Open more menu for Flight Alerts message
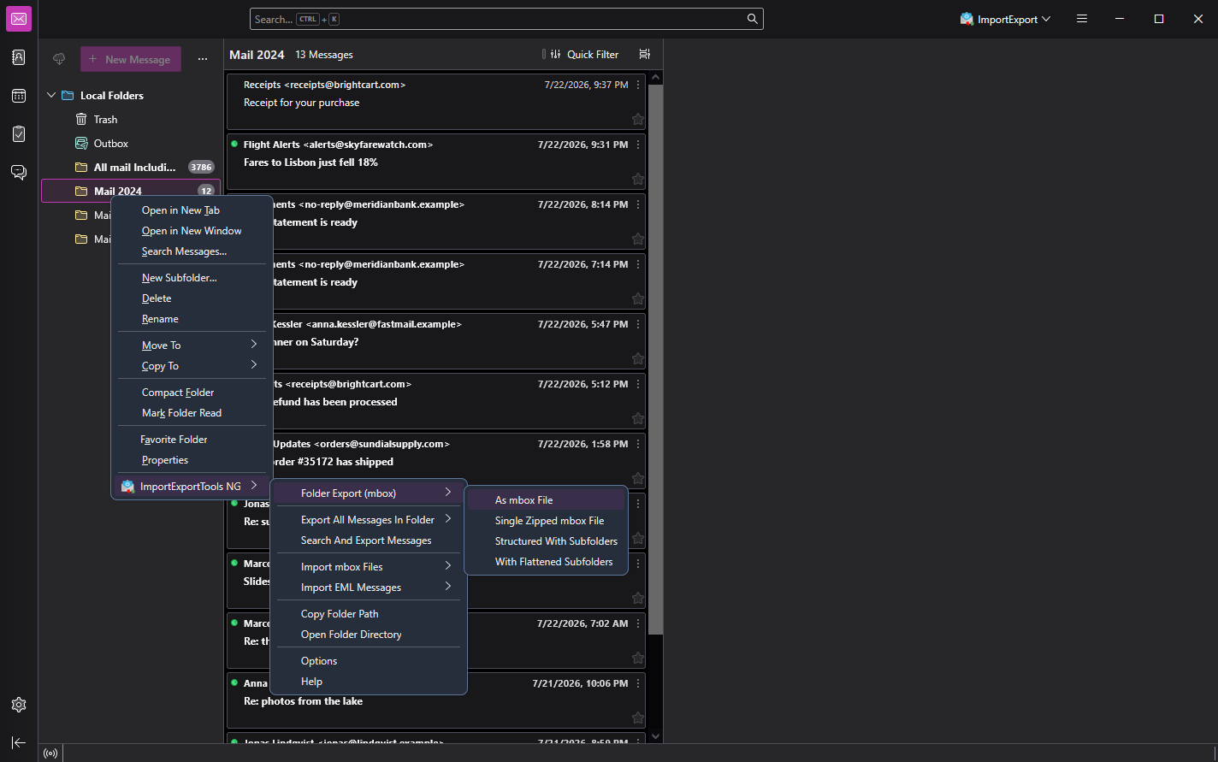The height and width of the screenshot is (762, 1218). pos(638,145)
